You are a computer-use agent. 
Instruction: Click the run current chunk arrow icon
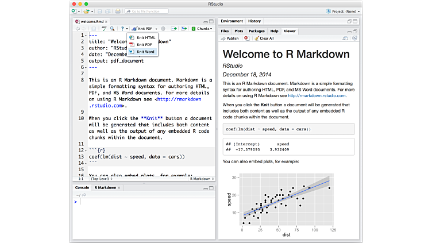(x=173, y=28)
